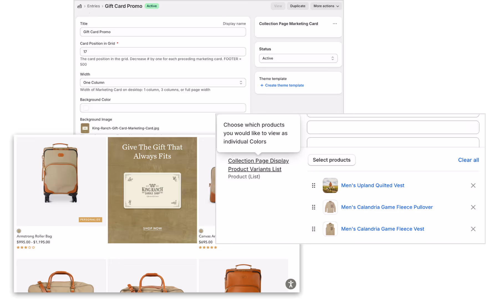Click the Armstrong Roller Bag price range
Viewport: 486px width, 302px height.
(33, 242)
